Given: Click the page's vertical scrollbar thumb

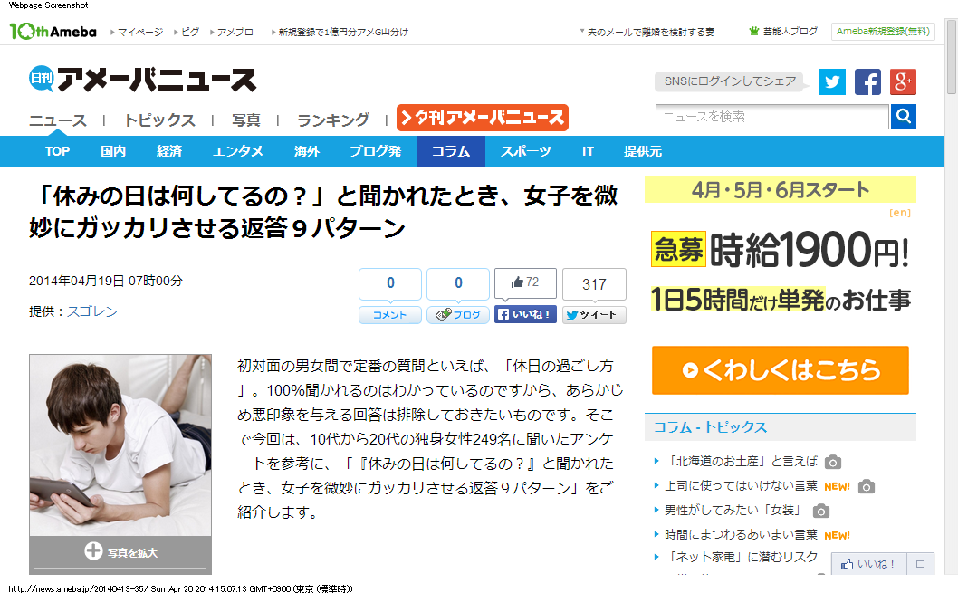Looking at the screenshot, I should 952,56.
